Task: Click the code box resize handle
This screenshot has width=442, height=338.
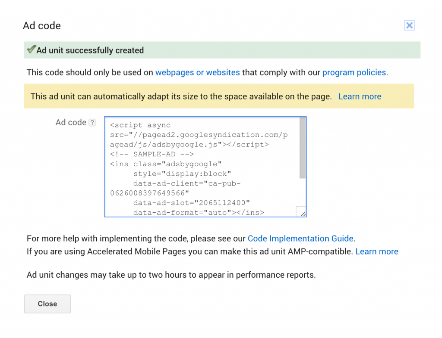Action: point(301,212)
